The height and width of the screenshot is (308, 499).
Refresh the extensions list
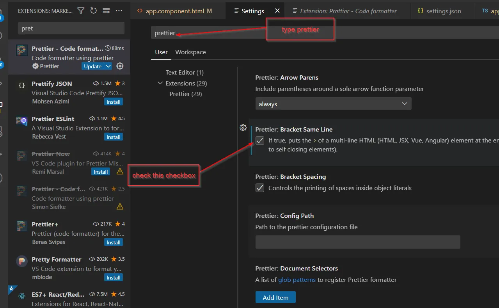point(93,11)
